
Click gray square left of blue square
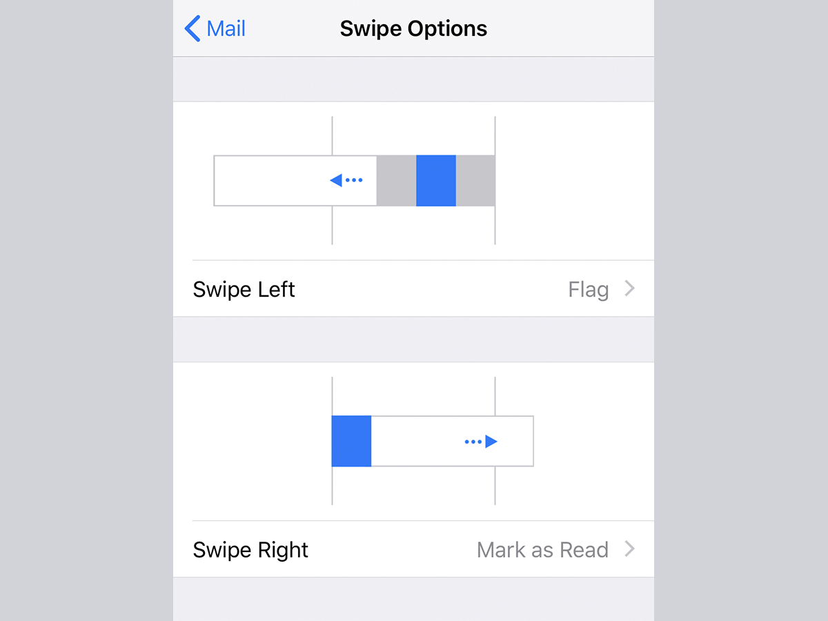[396, 181]
